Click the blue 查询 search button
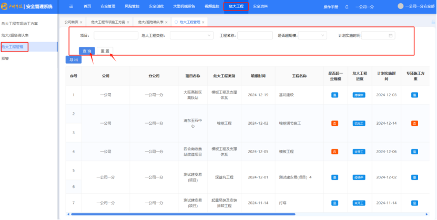Viewport: 437px width, 220px height. click(86, 51)
